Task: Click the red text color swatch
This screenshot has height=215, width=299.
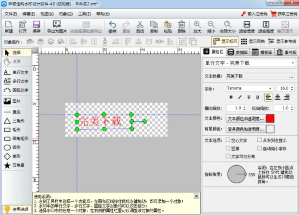Action: [x=270, y=118]
